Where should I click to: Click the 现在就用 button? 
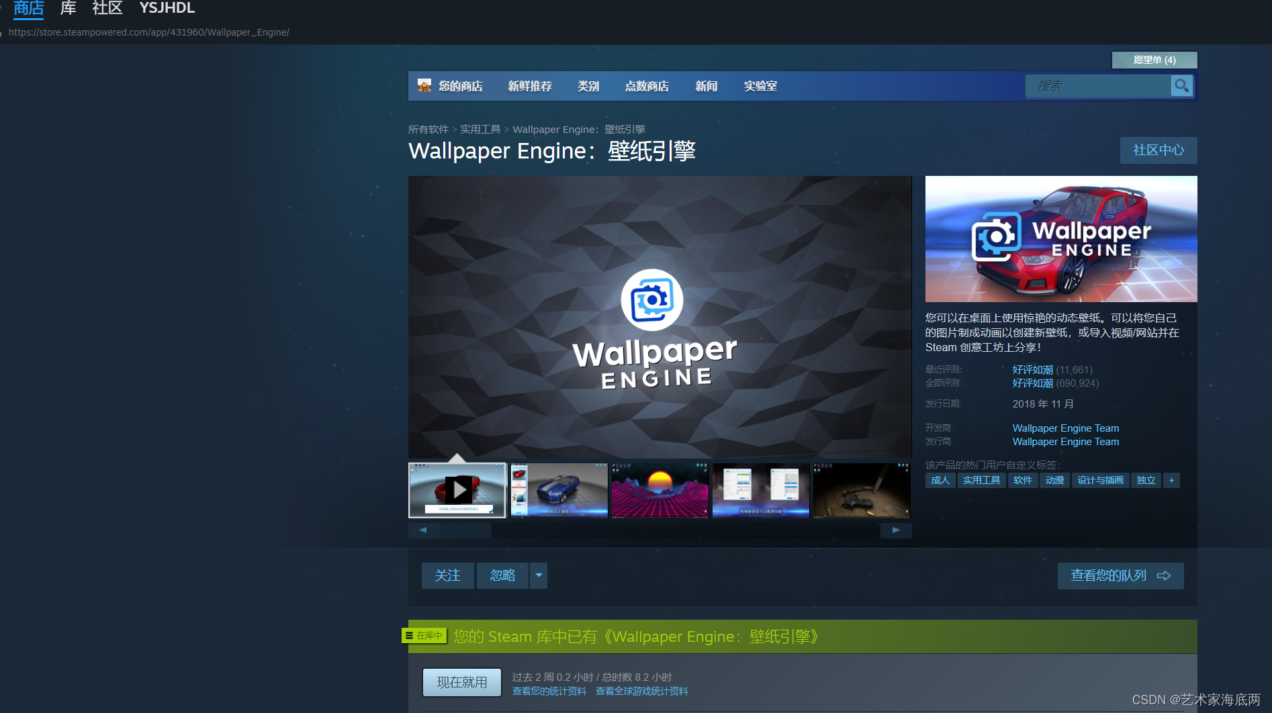coord(462,682)
